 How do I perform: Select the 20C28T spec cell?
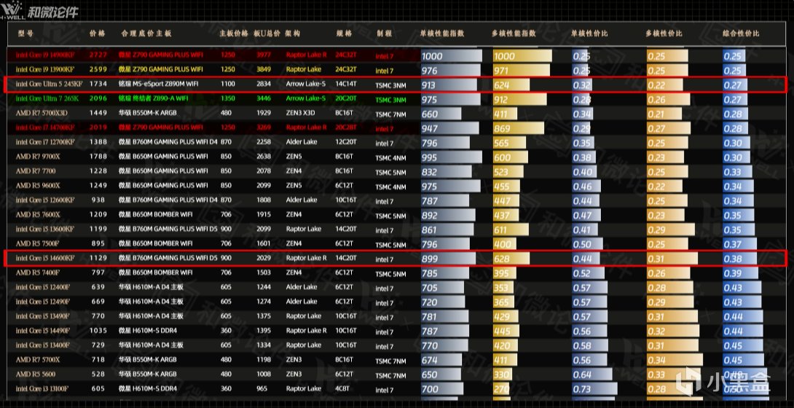coord(346,127)
